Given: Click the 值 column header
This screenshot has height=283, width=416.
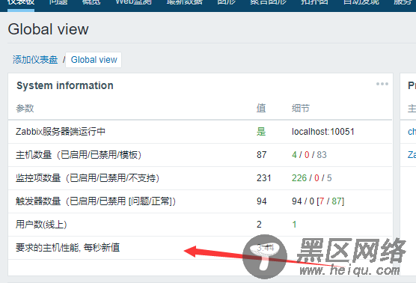Looking at the screenshot, I should click(x=261, y=109).
